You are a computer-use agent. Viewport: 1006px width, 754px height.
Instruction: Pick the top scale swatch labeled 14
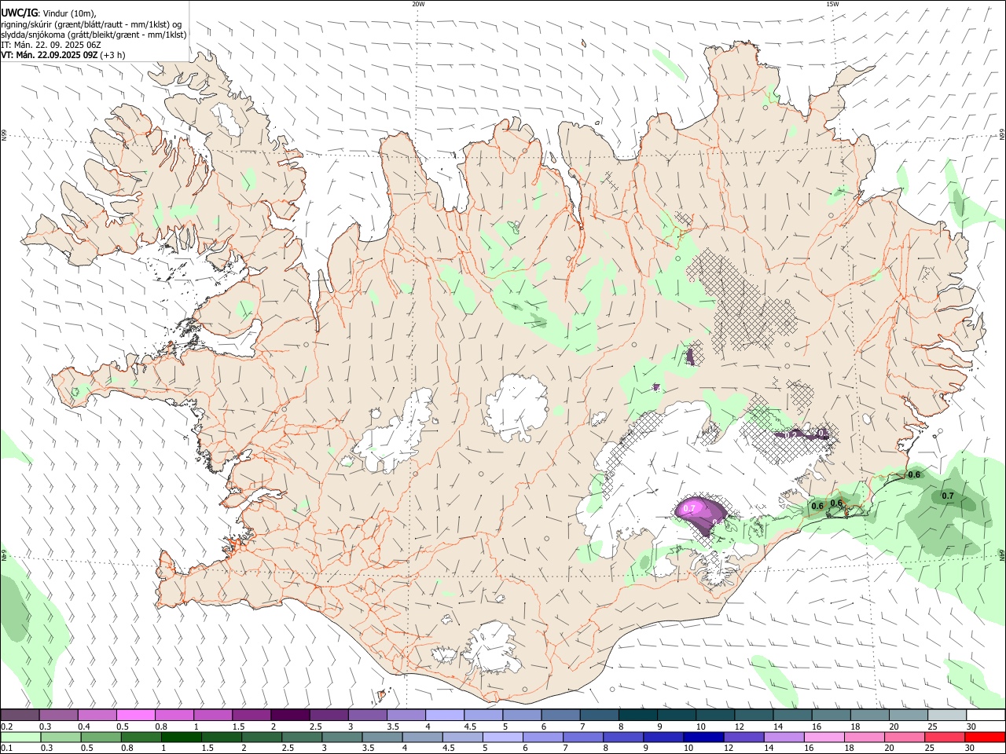click(x=793, y=716)
